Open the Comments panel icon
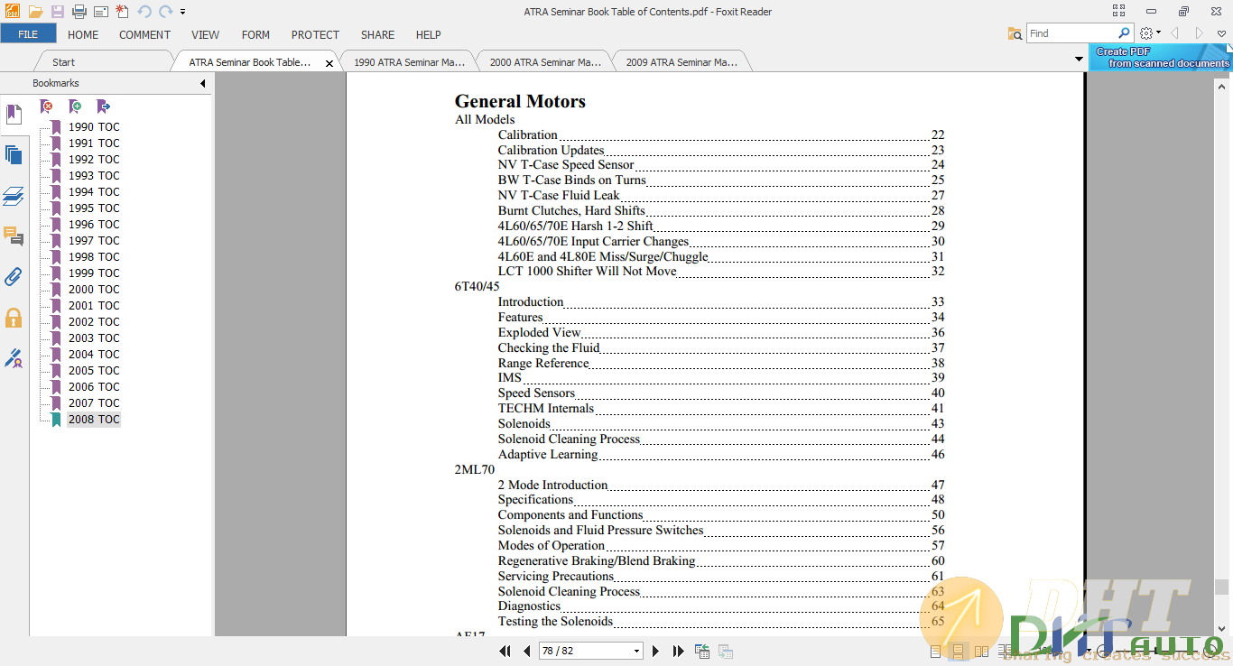 click(x=14, y=236)
